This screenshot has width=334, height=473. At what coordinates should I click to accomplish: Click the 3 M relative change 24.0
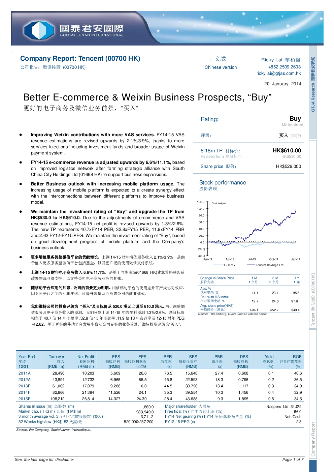tap(275, 301)
